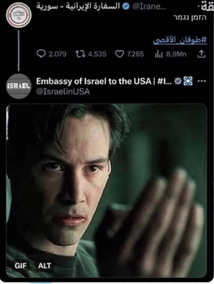The image size is (214, 284).
Task: View analytics icon showing 8,9Mn views
Action: (159, 54)
